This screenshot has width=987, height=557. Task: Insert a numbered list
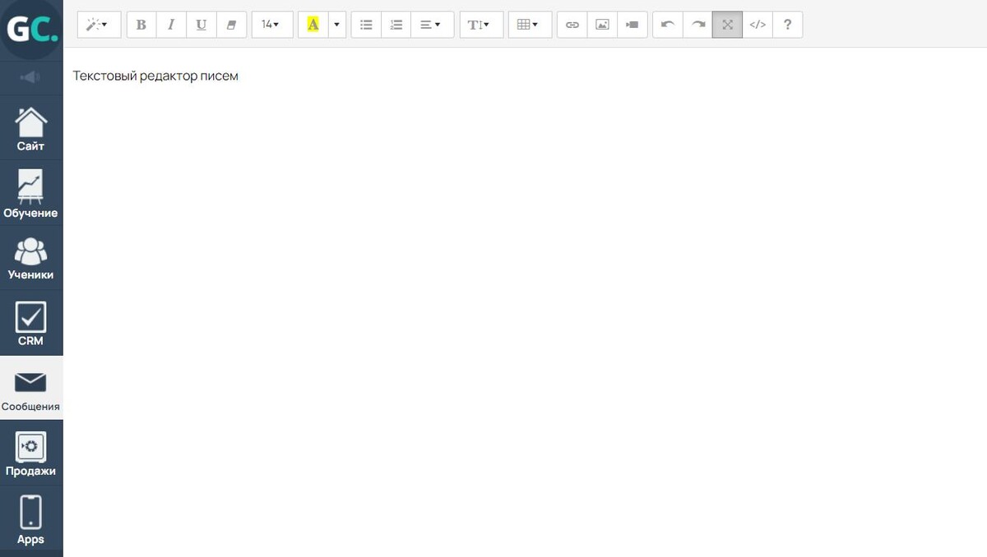(396, 25)
